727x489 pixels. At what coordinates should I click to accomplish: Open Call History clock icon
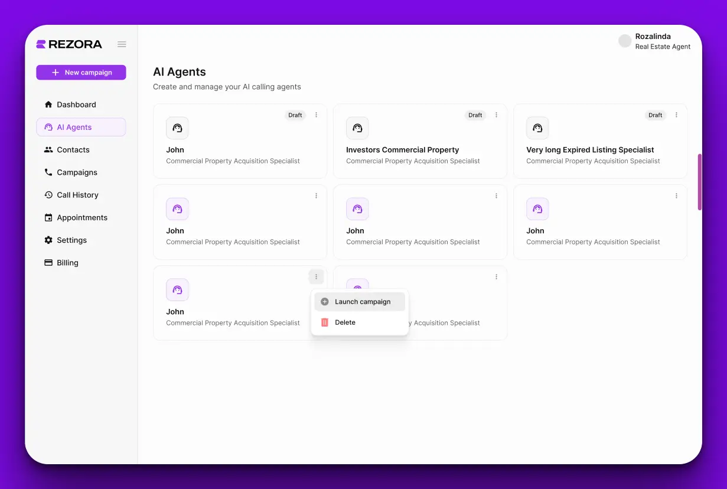(48, 195)
